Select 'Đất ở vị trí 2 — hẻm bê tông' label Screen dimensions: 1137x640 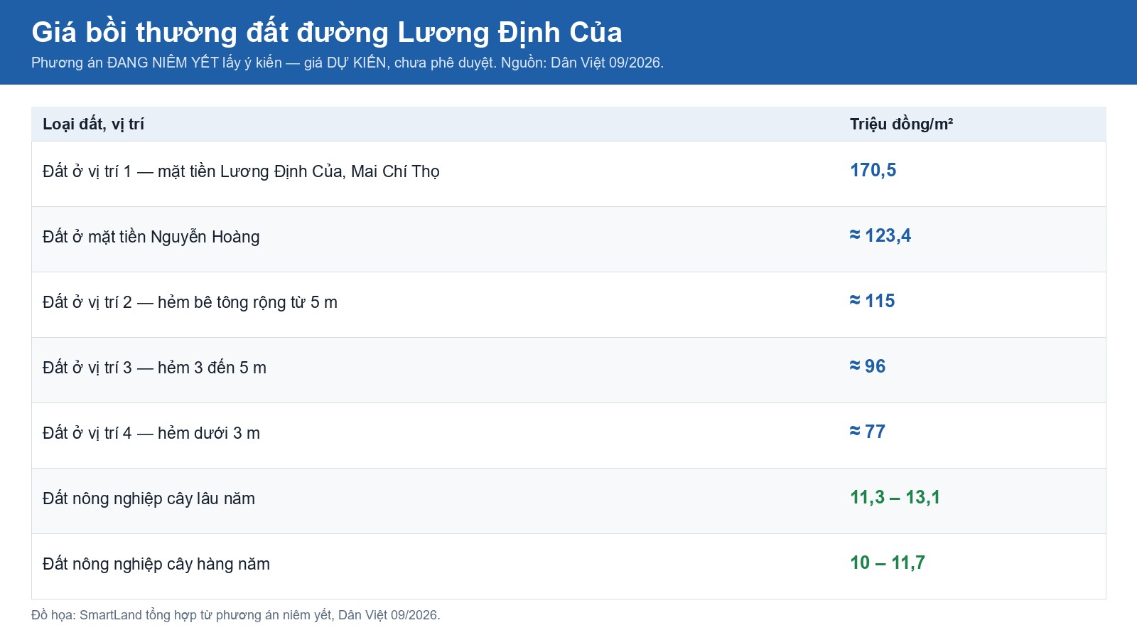point(190,302)
